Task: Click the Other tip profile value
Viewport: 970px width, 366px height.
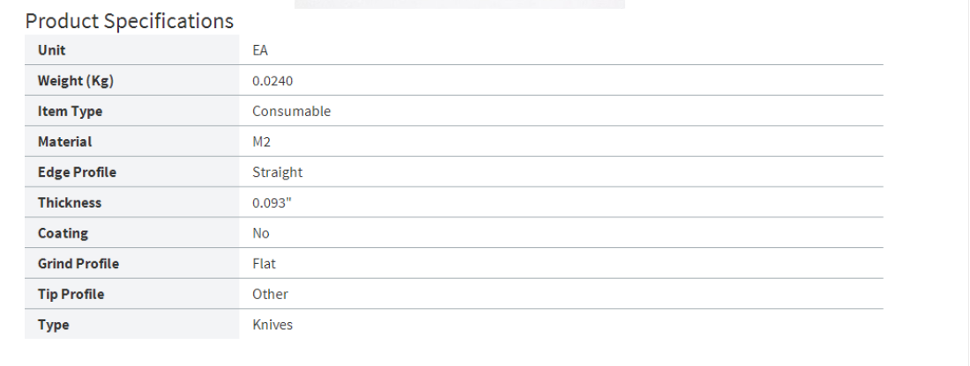Action: (x=270, y=295)
